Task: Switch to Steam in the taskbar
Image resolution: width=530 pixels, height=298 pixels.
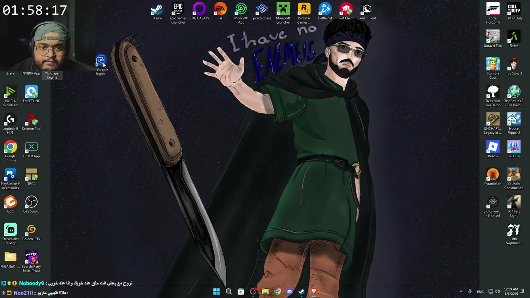Action: point(301,292)
